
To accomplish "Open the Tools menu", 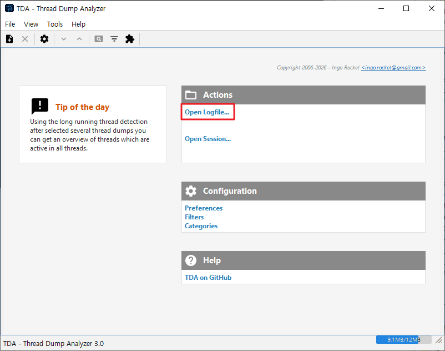I will click(55, 24).
